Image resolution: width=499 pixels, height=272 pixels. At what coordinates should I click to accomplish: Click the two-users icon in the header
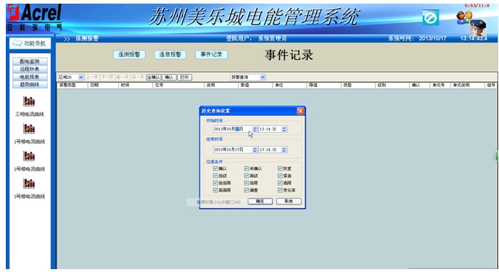[x=464, y=17]
